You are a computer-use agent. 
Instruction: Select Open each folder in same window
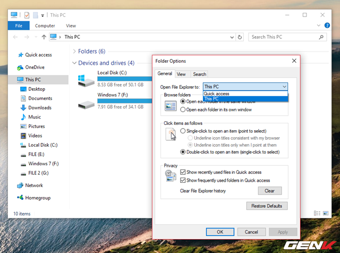point(183,102)
